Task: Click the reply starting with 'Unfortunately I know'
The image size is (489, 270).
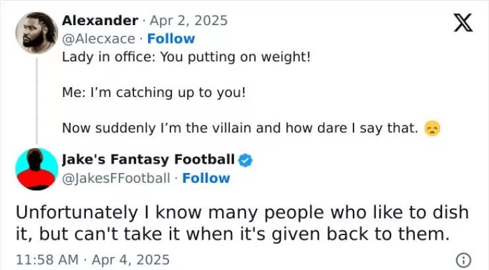Action: coord(241,213)
